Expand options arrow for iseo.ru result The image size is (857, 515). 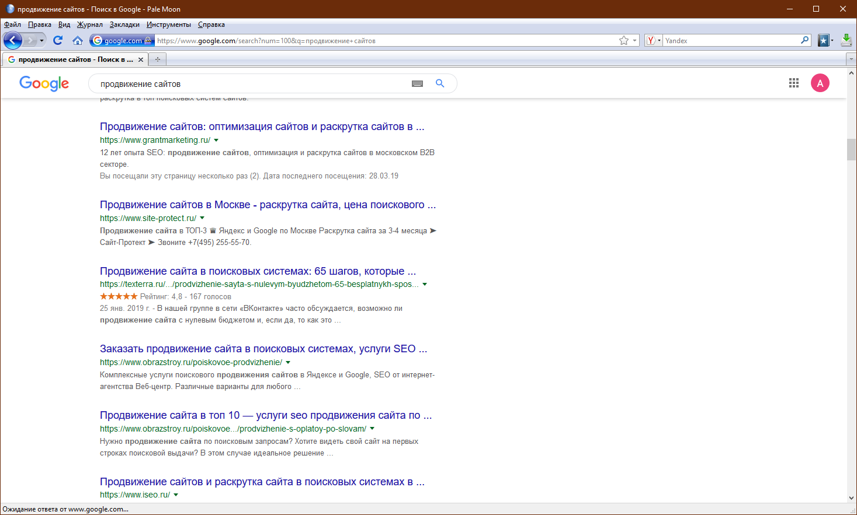tap(176, 495)
